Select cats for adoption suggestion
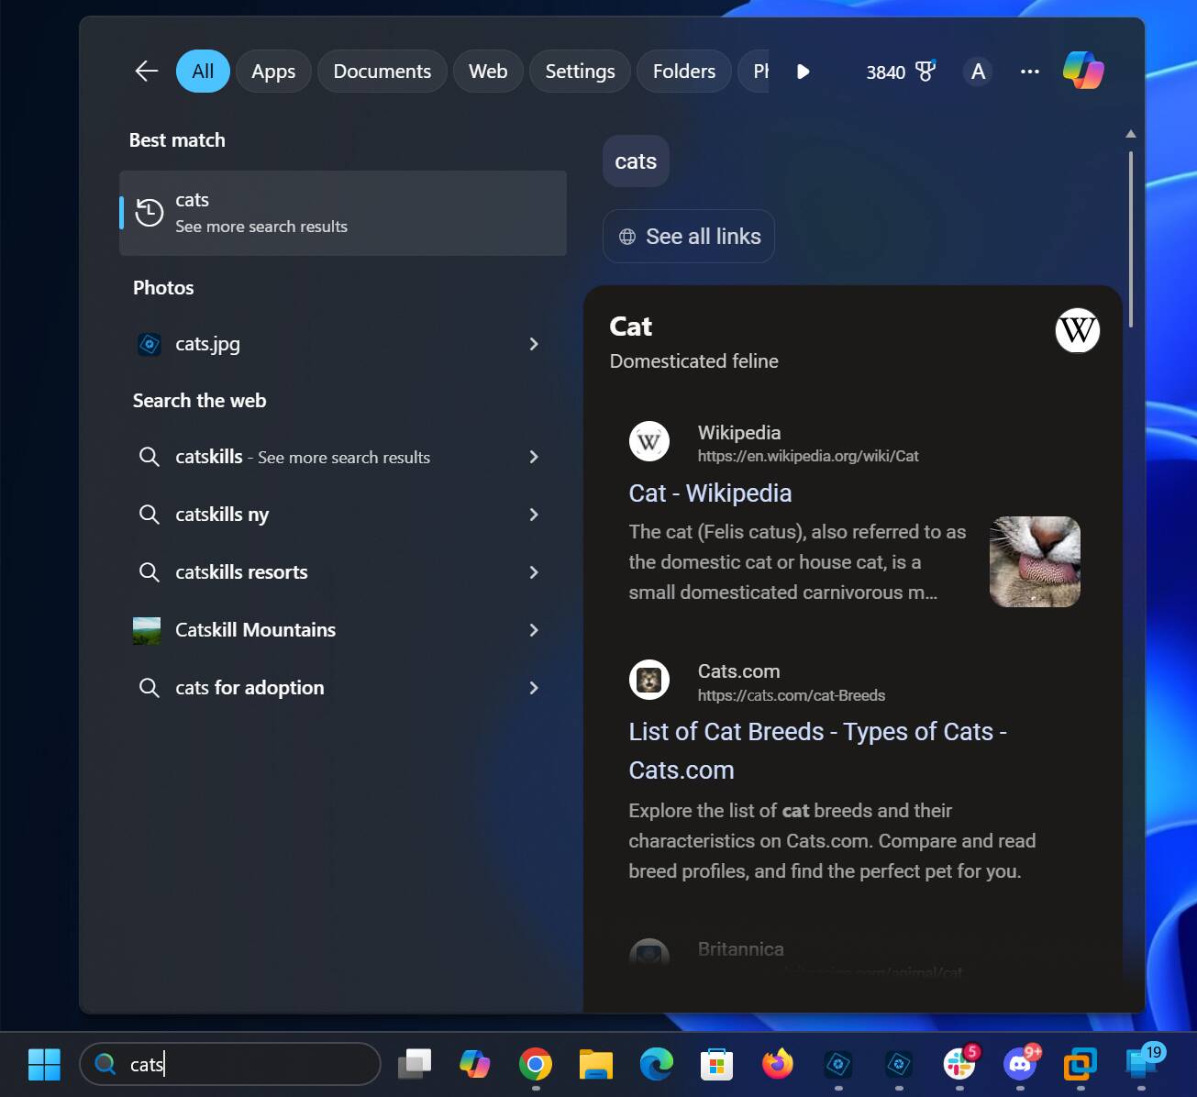The height and width of the screenshot is (1097, 1197). pos(343,688)
